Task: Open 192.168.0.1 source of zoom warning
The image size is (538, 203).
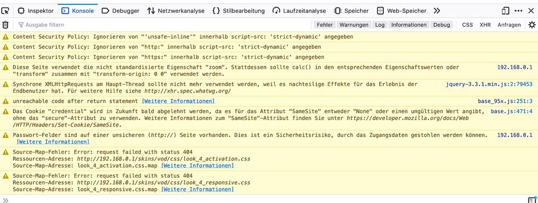Action: tap(515, 67)
